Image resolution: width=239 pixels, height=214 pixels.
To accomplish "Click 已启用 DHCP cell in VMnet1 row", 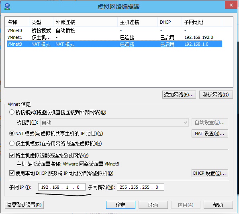I will [167, 37].
